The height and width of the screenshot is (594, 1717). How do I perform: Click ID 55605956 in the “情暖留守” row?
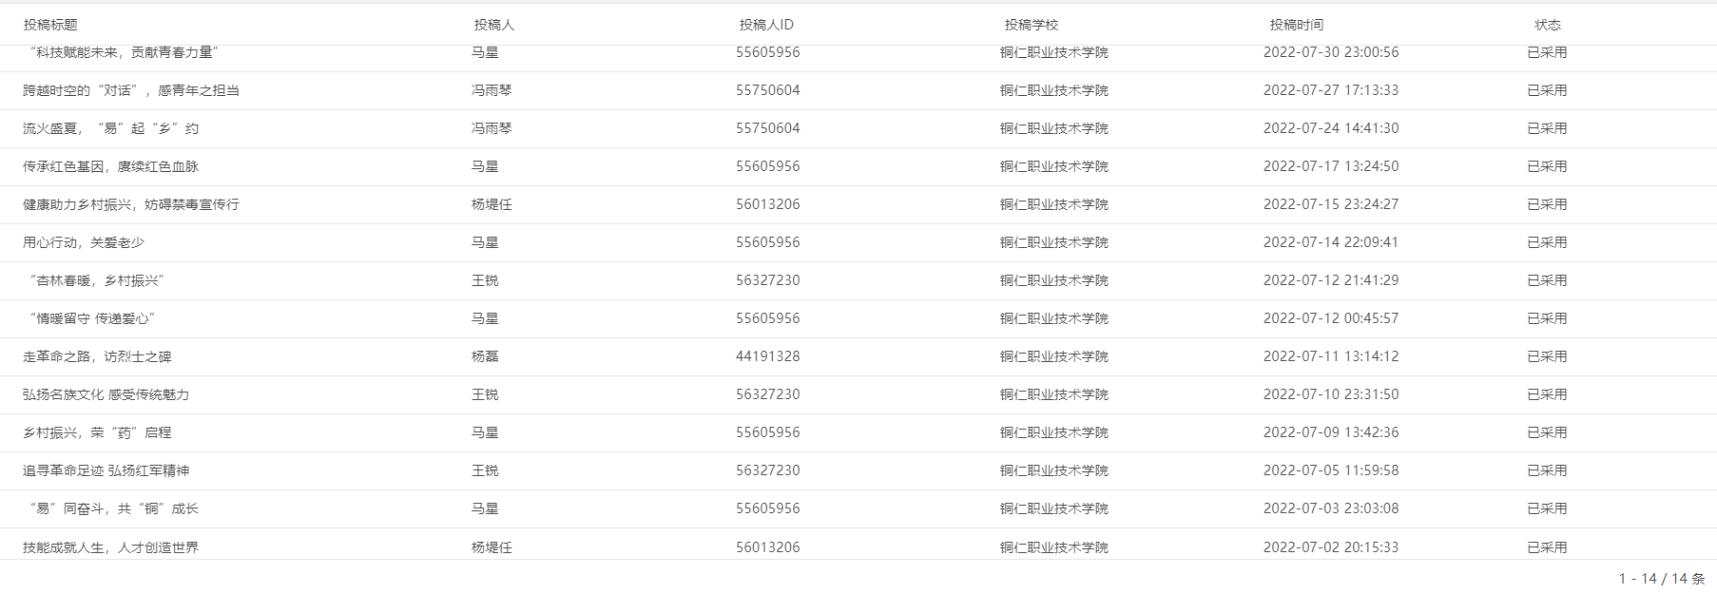tap(767, 318)
